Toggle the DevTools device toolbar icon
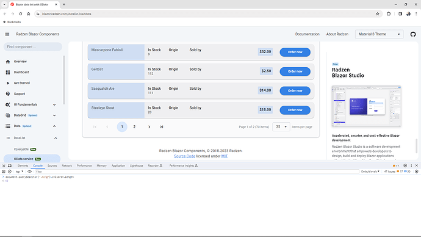 pos(10,166)
